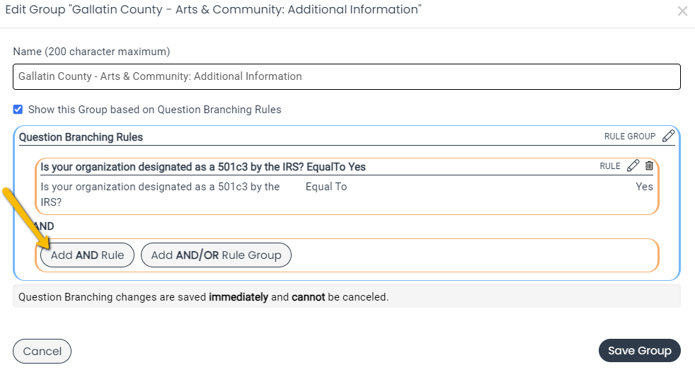Delete the 501c3 rule via trash icon
This screenshot has width=695, height=377.
[649, 166]
